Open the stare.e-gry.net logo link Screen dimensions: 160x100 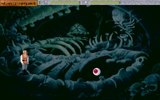click(19, 3)
